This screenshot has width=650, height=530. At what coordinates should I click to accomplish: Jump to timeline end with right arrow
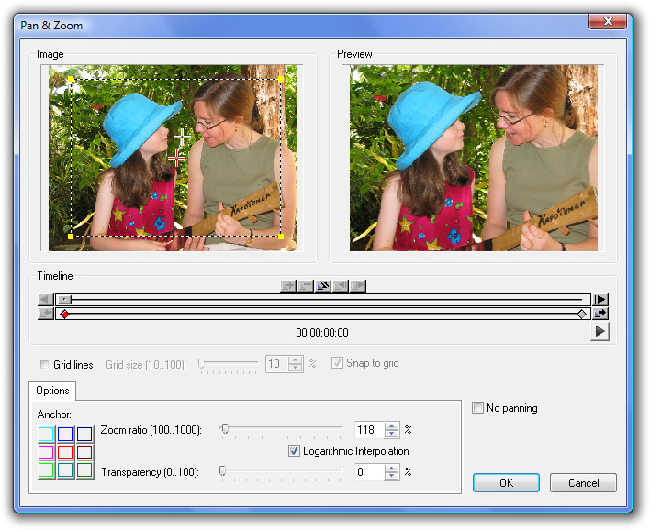click(x=600, y=299)
